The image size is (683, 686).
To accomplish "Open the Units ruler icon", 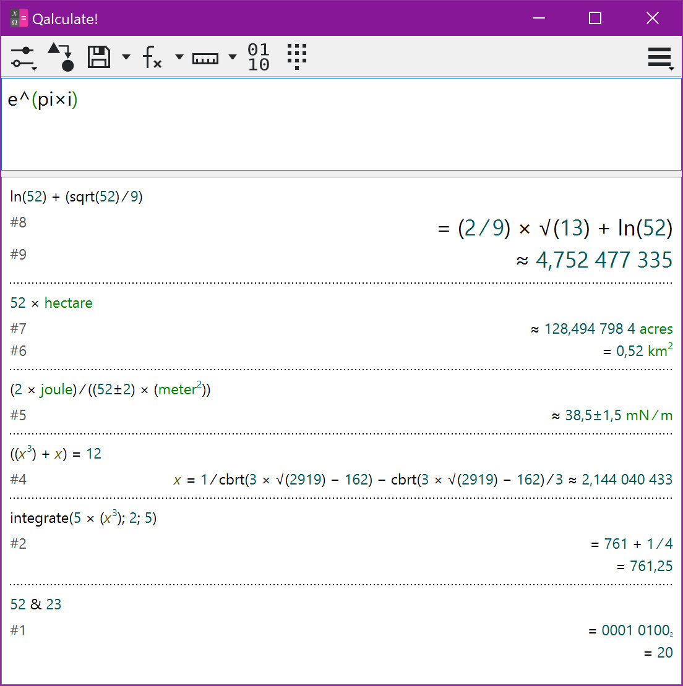I will pos(205,58).
